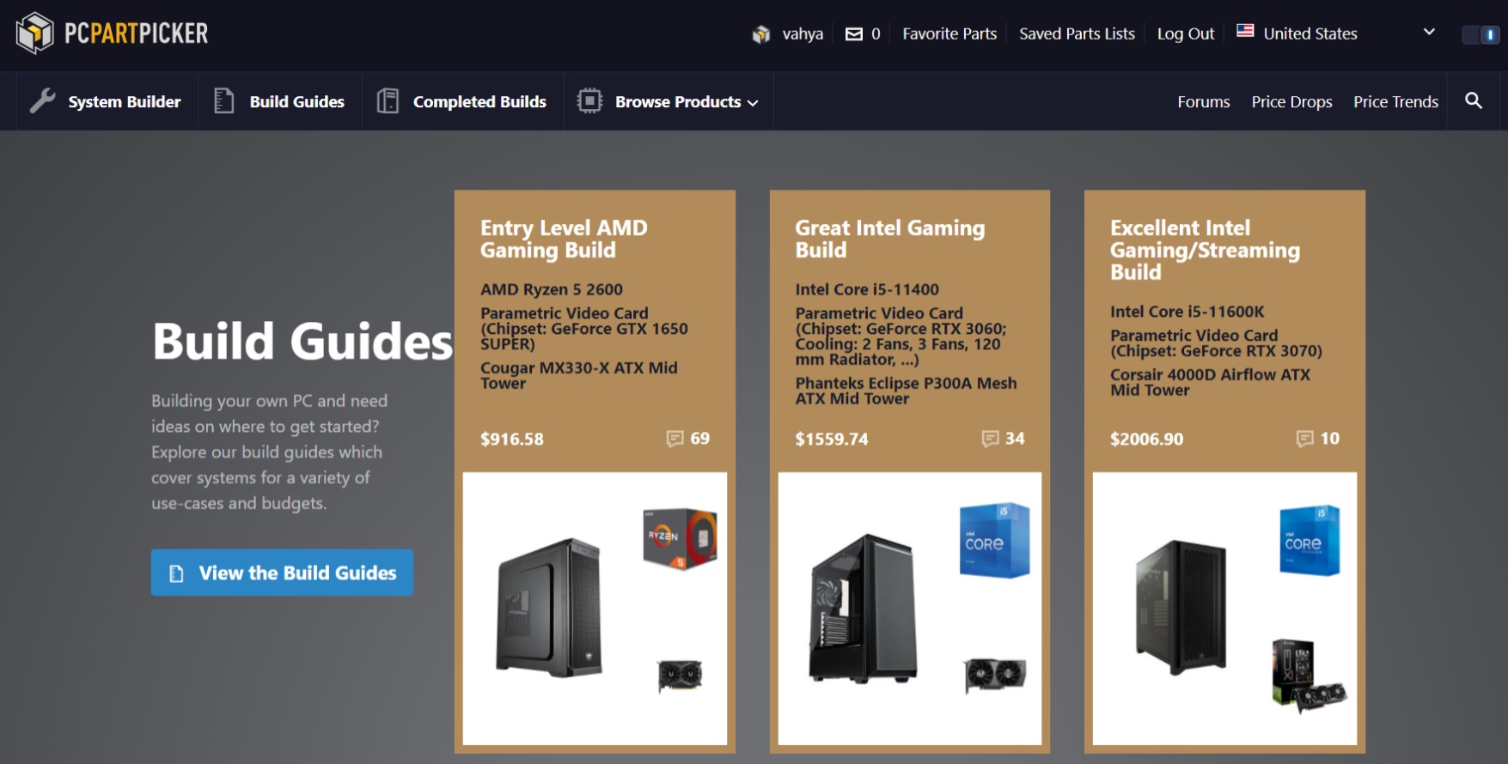Click the vahya user avatar icon

click(x=761, y=34)
